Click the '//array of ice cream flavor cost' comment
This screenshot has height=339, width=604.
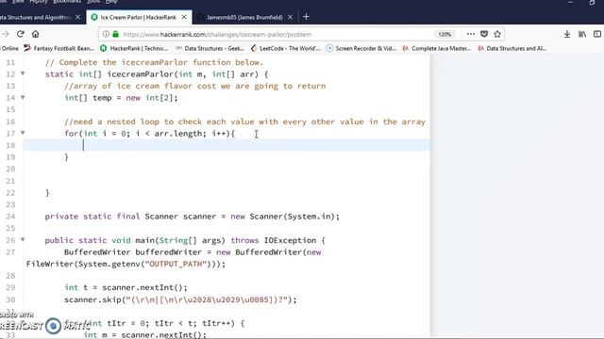click(x=195, y=86)
